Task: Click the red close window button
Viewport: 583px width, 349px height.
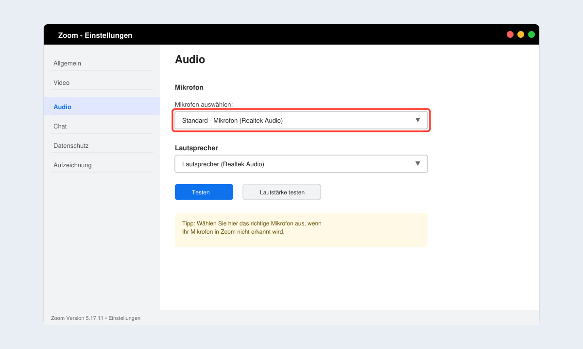Action: click(x=510, y=34)
